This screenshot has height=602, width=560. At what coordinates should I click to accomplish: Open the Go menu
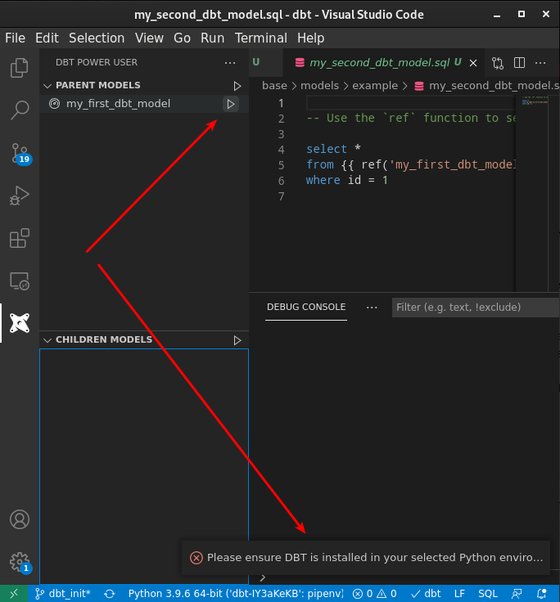[182, 38]
